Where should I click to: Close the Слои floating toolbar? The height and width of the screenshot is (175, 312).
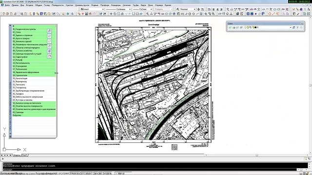tap(302, 24)
